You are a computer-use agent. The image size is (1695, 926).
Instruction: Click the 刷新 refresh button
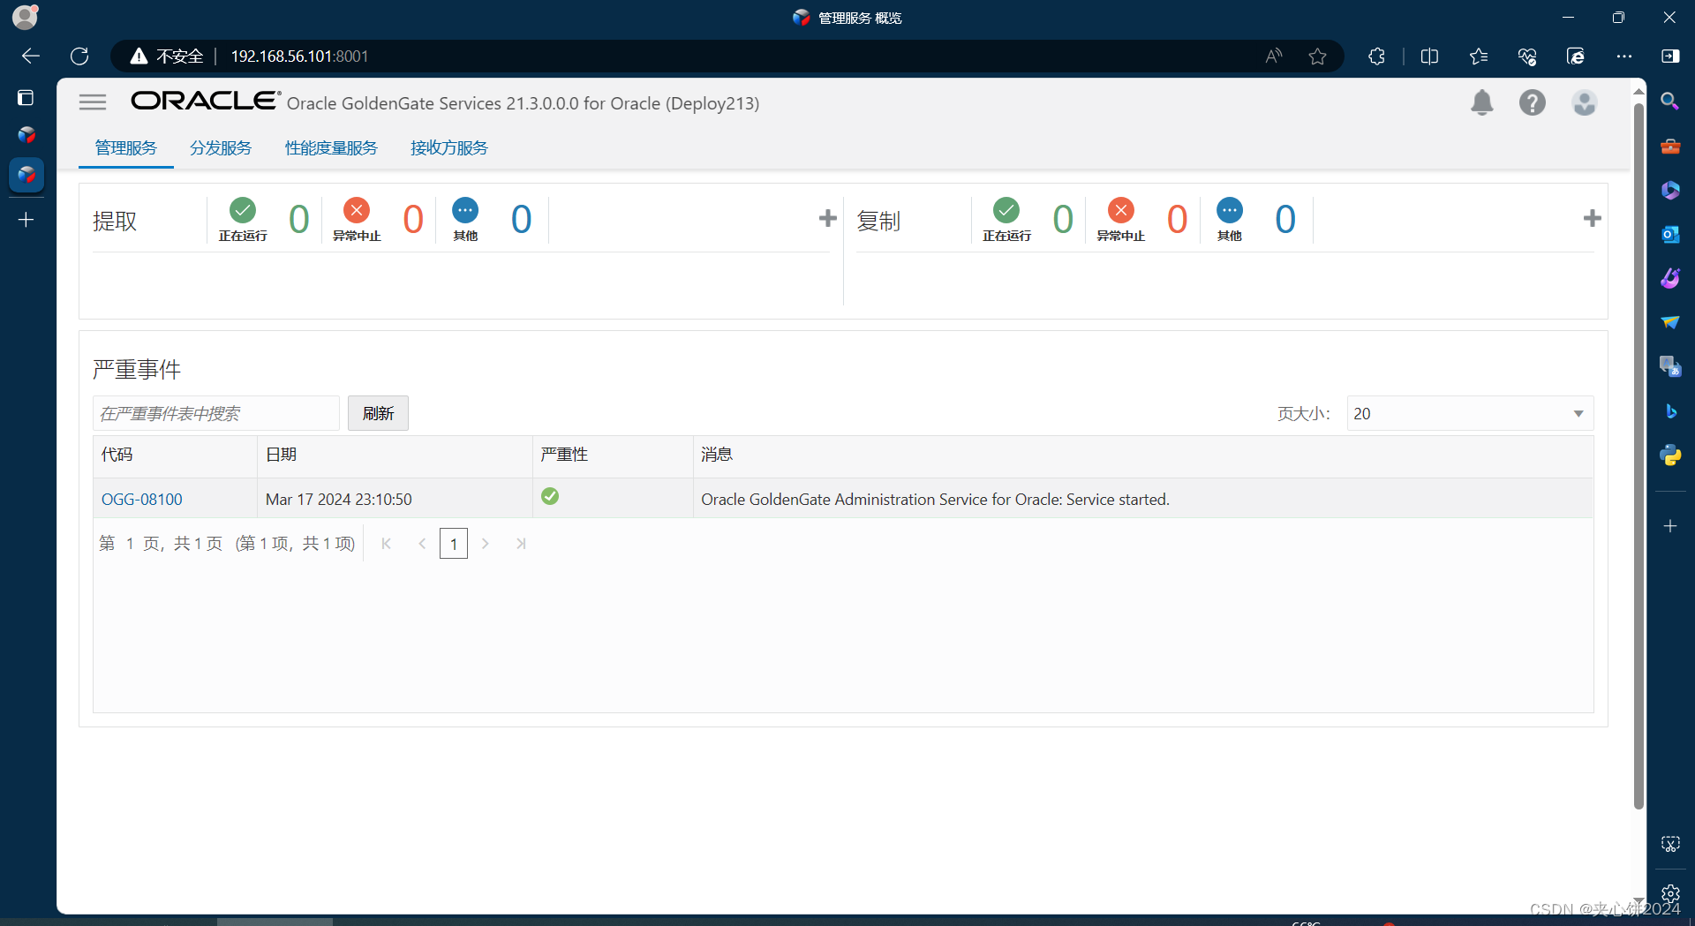[x=378, y=413]
